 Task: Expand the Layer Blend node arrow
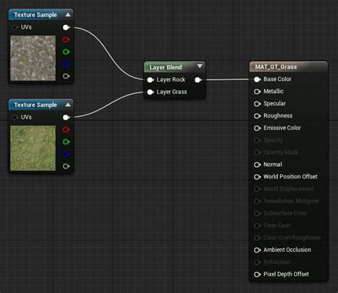200,66
